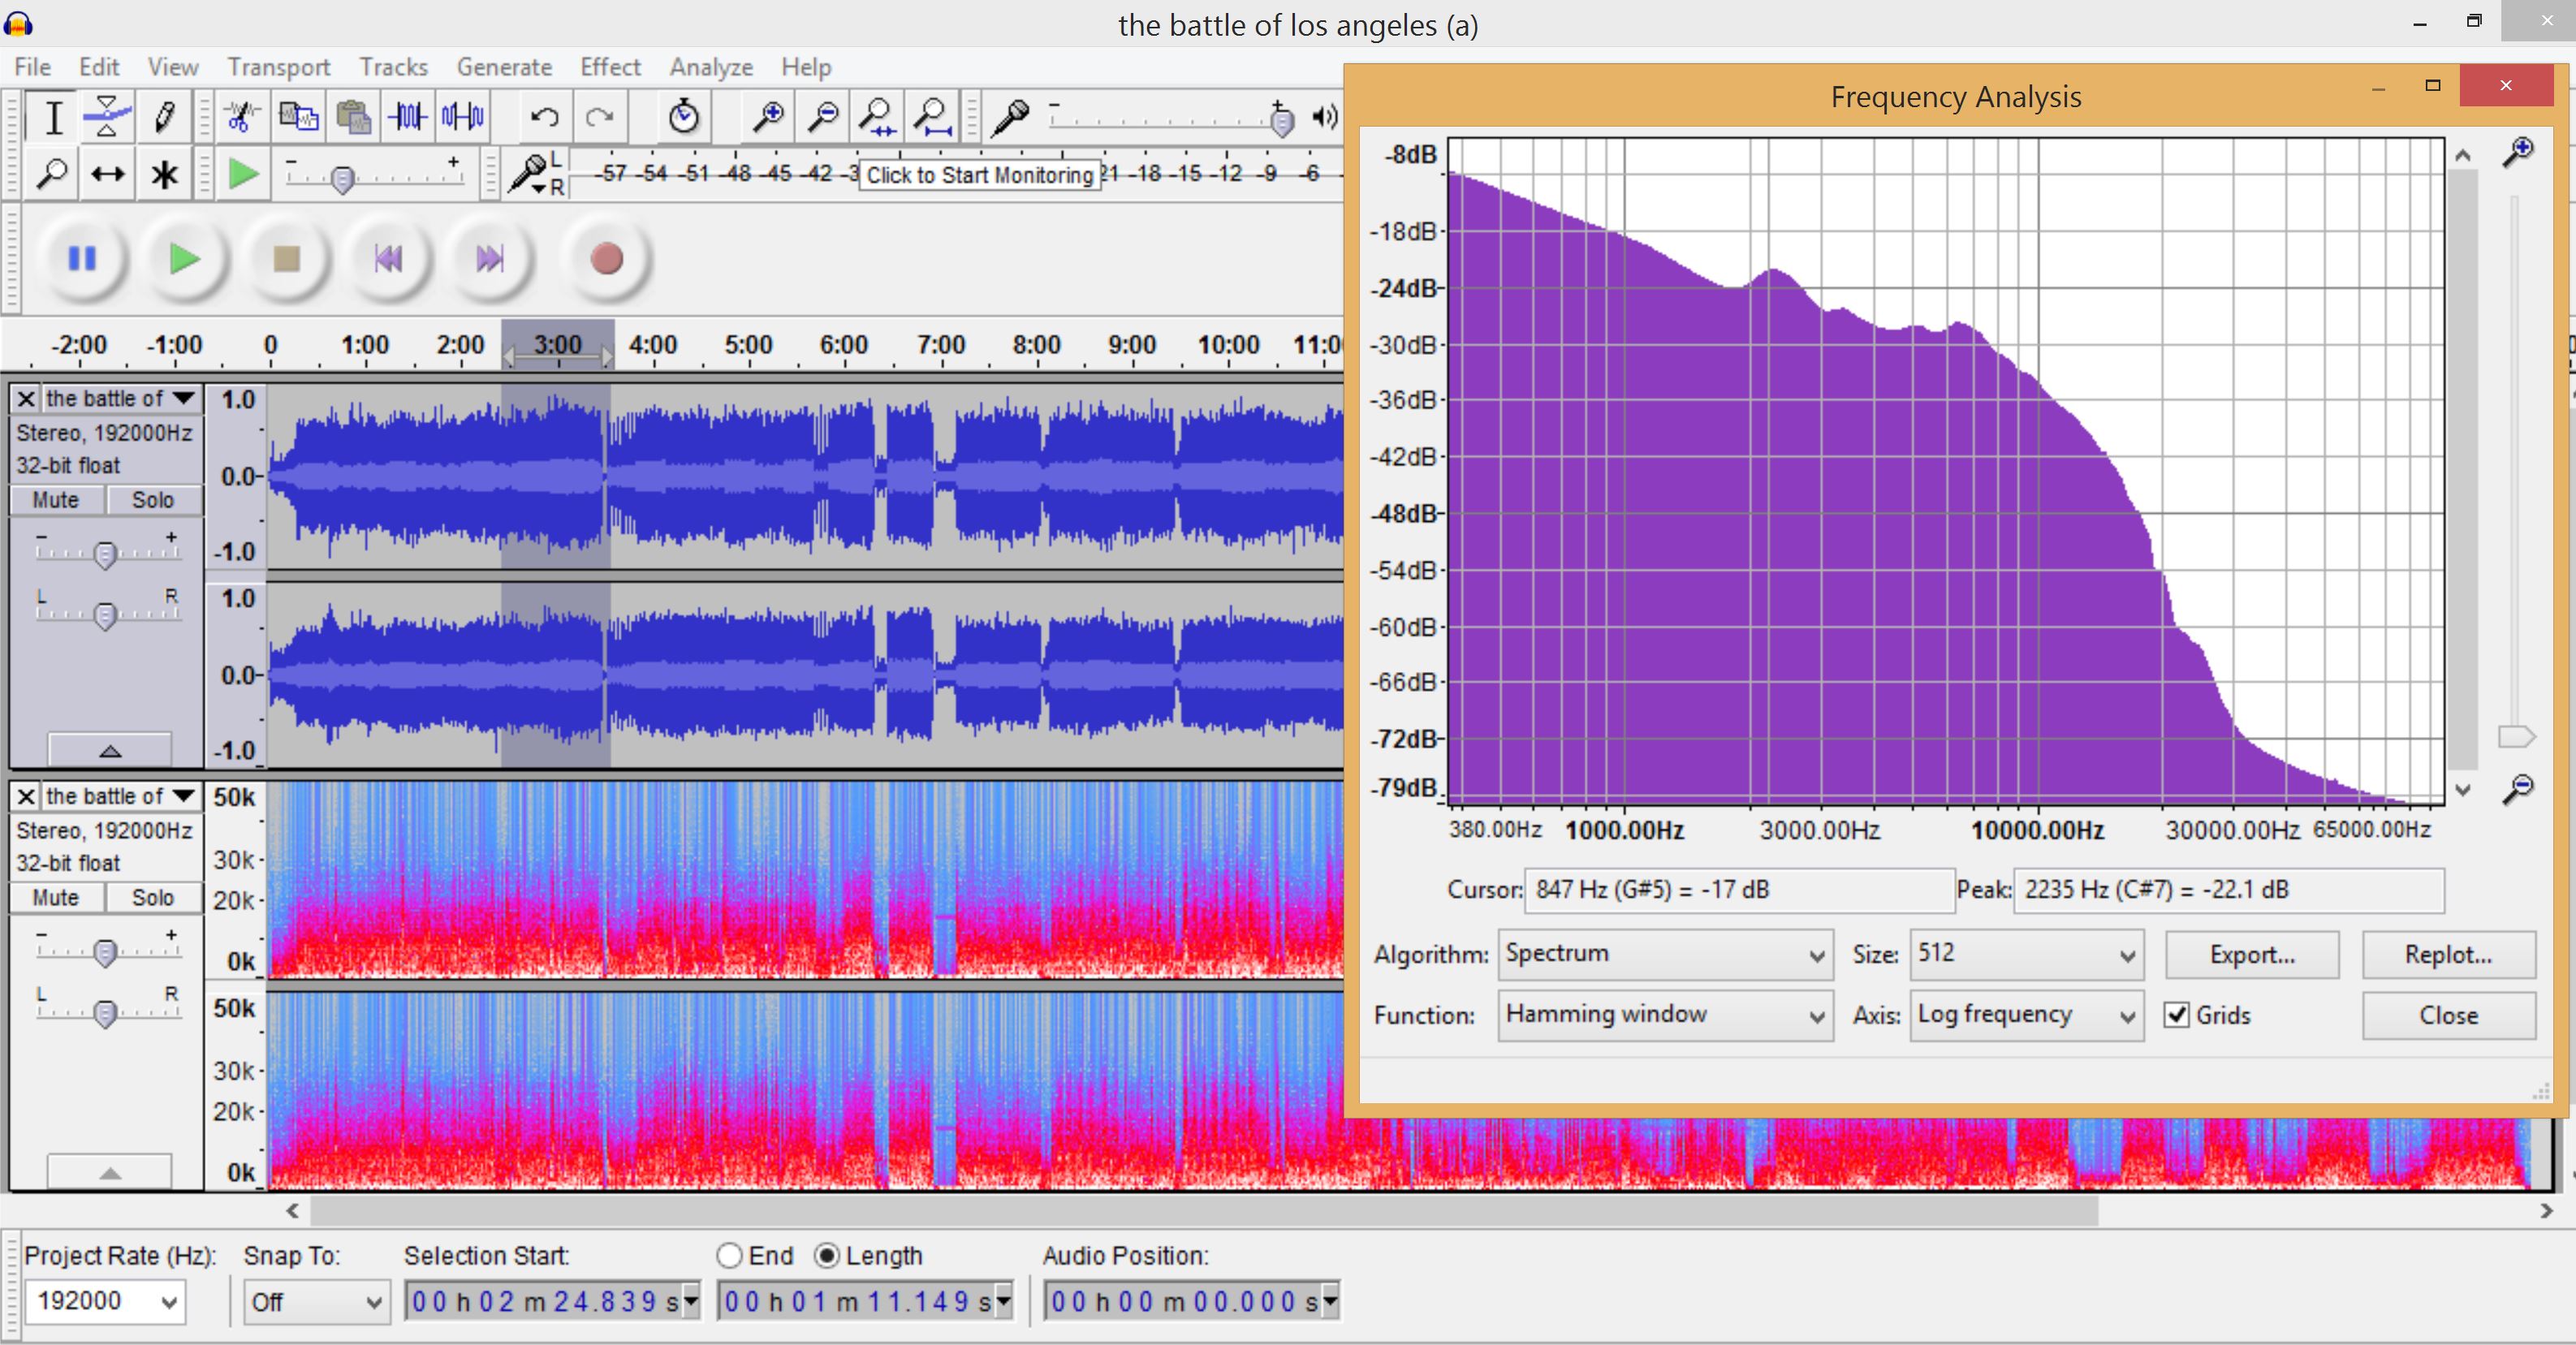The height and width of the screenshot is (1345, 2576).
Task: Click the Fit Project in window icon
Action: point(932,117)
